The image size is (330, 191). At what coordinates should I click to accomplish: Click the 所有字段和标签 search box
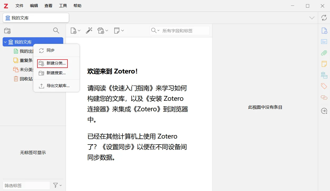pyautogui.click(x=185, y=31)
